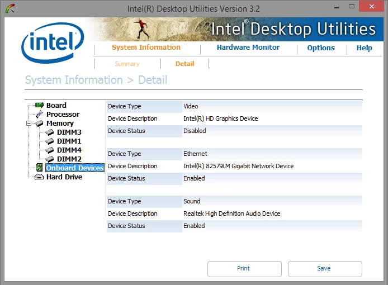Click the 'Ethernet' device type value

pyautogui.click(x=196, y=154)
